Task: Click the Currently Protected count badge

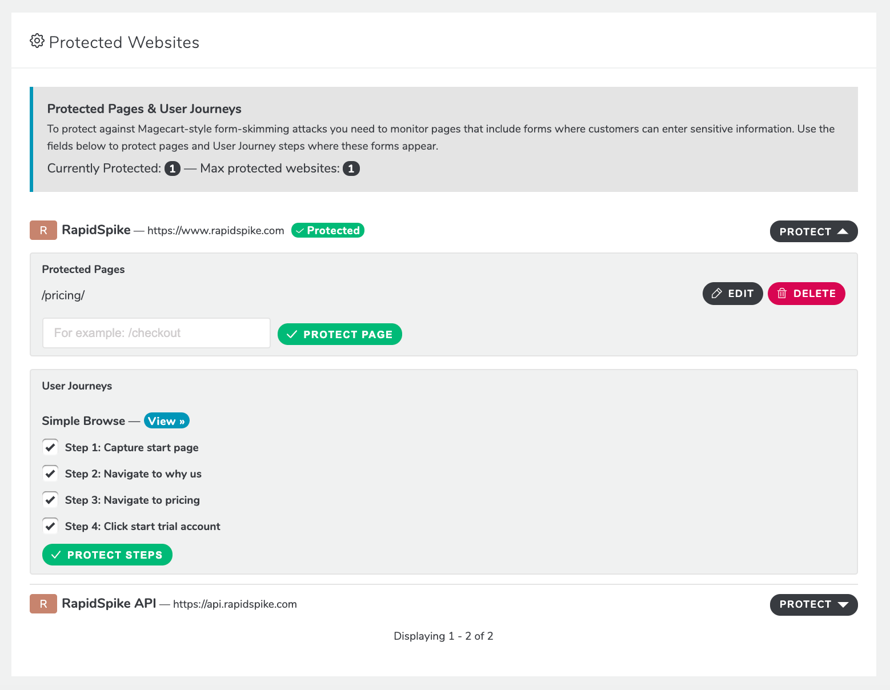Action: coord(173,169)
